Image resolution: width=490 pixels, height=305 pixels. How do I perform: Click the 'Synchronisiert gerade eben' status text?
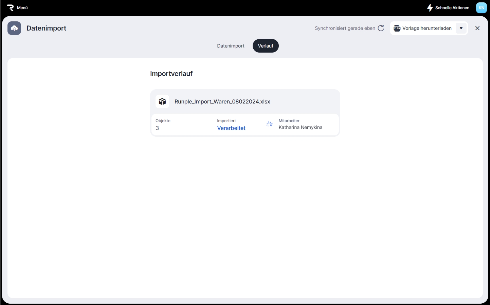[x=345, y=28]
